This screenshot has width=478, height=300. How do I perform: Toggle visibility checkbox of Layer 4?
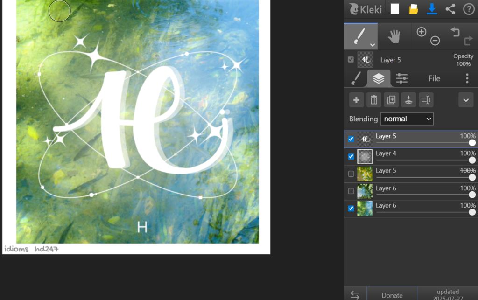pyautogui.click(x=351, y=157)
